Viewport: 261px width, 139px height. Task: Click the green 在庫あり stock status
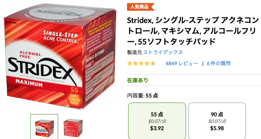[x=137, y=80]
